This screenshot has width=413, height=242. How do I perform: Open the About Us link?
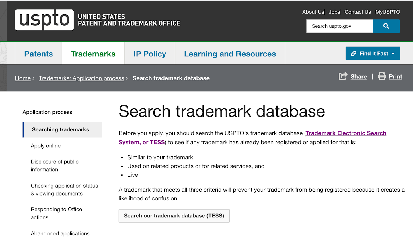click(x=313, y=12)
